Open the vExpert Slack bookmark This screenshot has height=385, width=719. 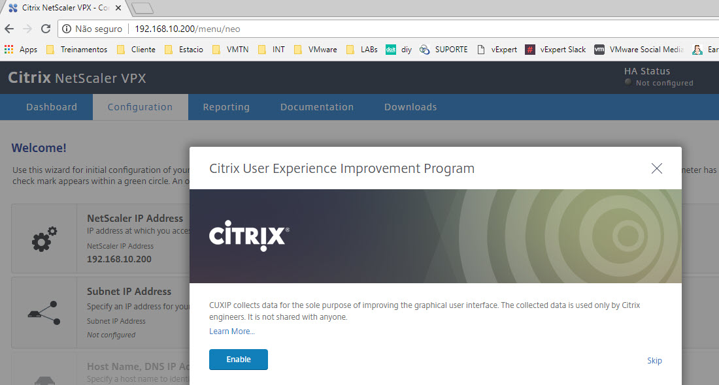tap(556, 50)
